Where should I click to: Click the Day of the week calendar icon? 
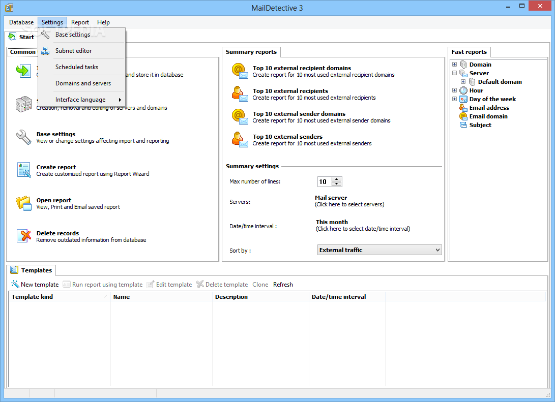(463, 99)
